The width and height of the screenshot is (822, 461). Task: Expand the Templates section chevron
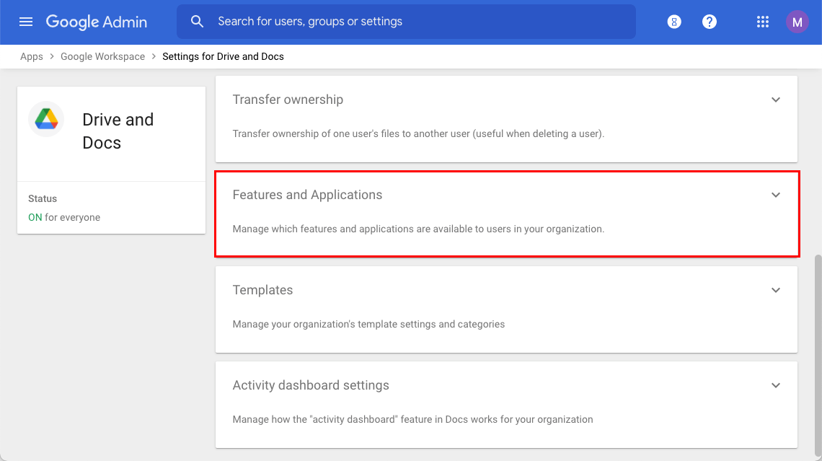click(776, 289)
